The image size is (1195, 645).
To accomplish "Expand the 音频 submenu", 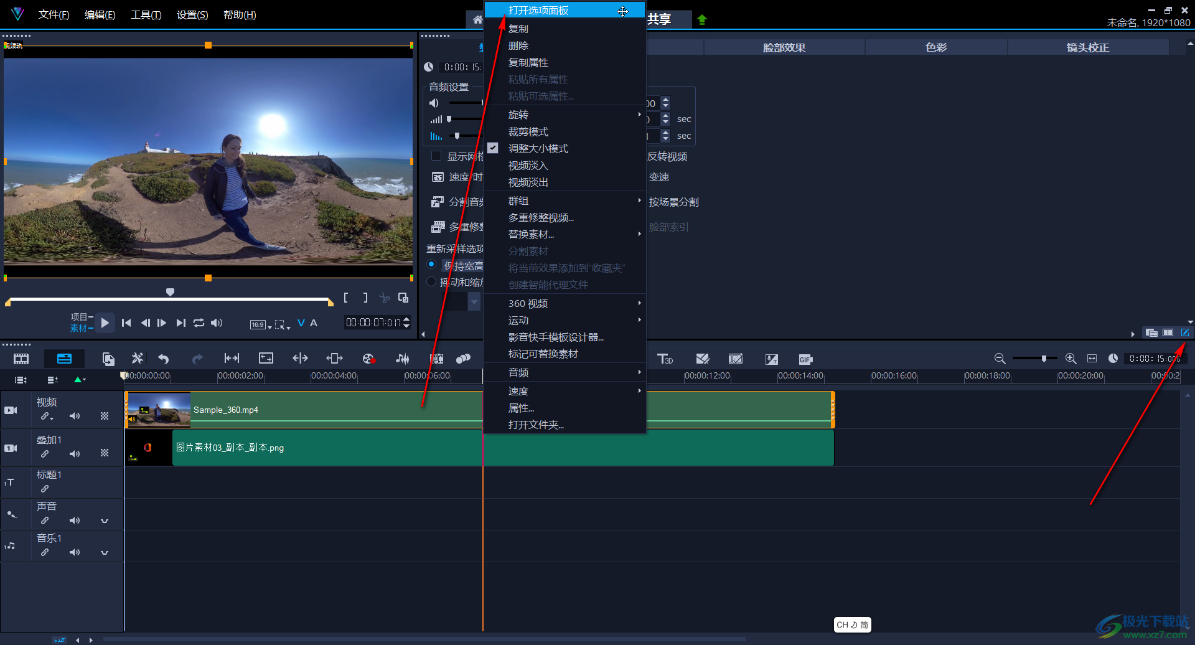I will pyautogui.click(x=565, y=372).
